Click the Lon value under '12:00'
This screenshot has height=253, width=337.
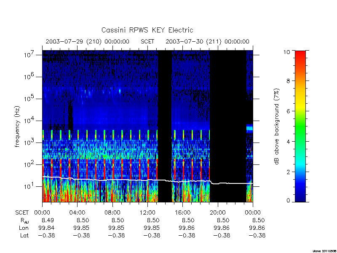point(152,228)
